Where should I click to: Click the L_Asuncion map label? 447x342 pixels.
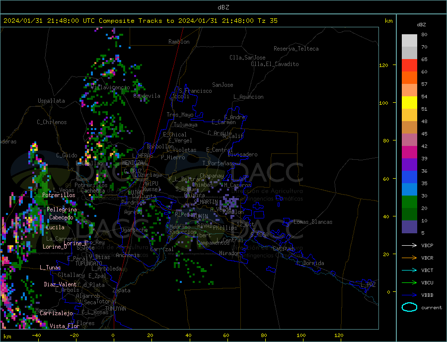click(x=249, y=97)
